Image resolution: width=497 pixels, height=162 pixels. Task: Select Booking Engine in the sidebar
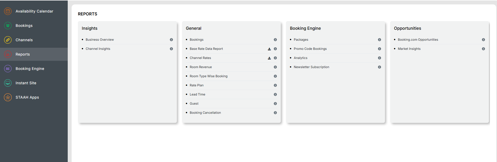click(30, 69)
